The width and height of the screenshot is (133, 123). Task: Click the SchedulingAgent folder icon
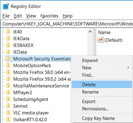pyautogui.click(x=8, y=99)
